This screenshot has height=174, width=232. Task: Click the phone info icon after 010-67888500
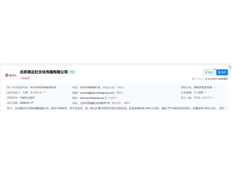99,87
